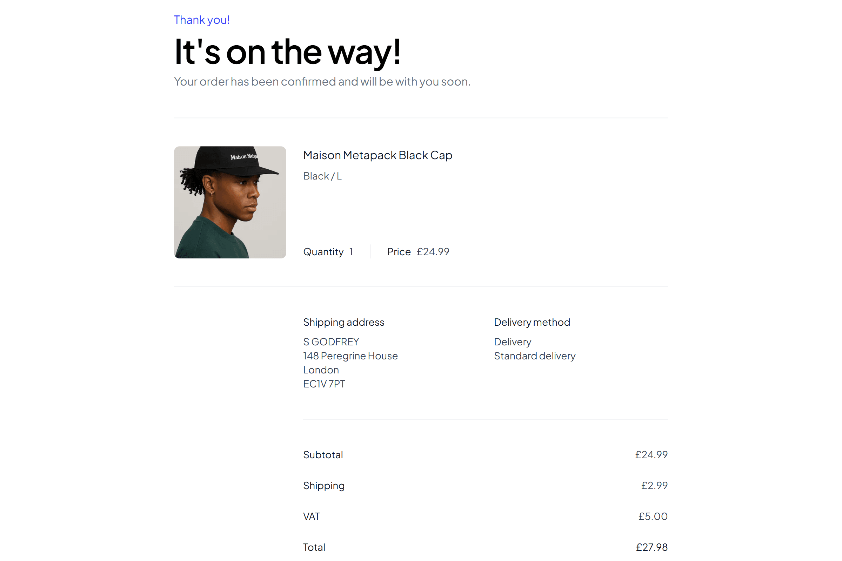This screenshot has width=842, height=561.
Task: Click the item Price £24.99 beside Quantity
Action: tap(418, 252)
